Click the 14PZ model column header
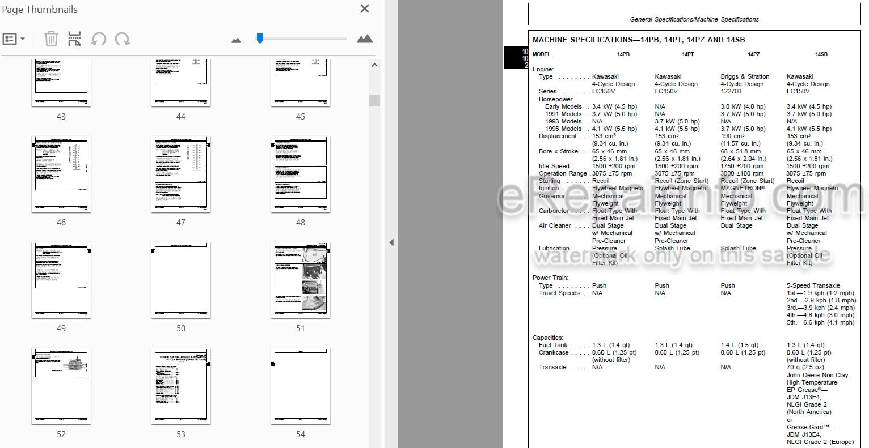This screenshot has width=869, height=448. 753,54
